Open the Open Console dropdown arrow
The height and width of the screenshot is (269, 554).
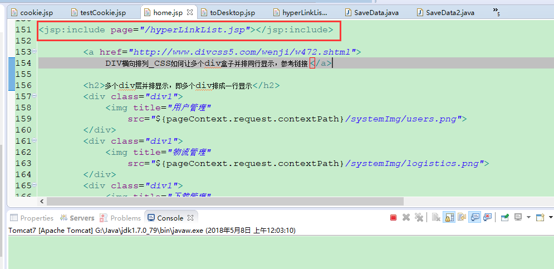tap(551, 217)
